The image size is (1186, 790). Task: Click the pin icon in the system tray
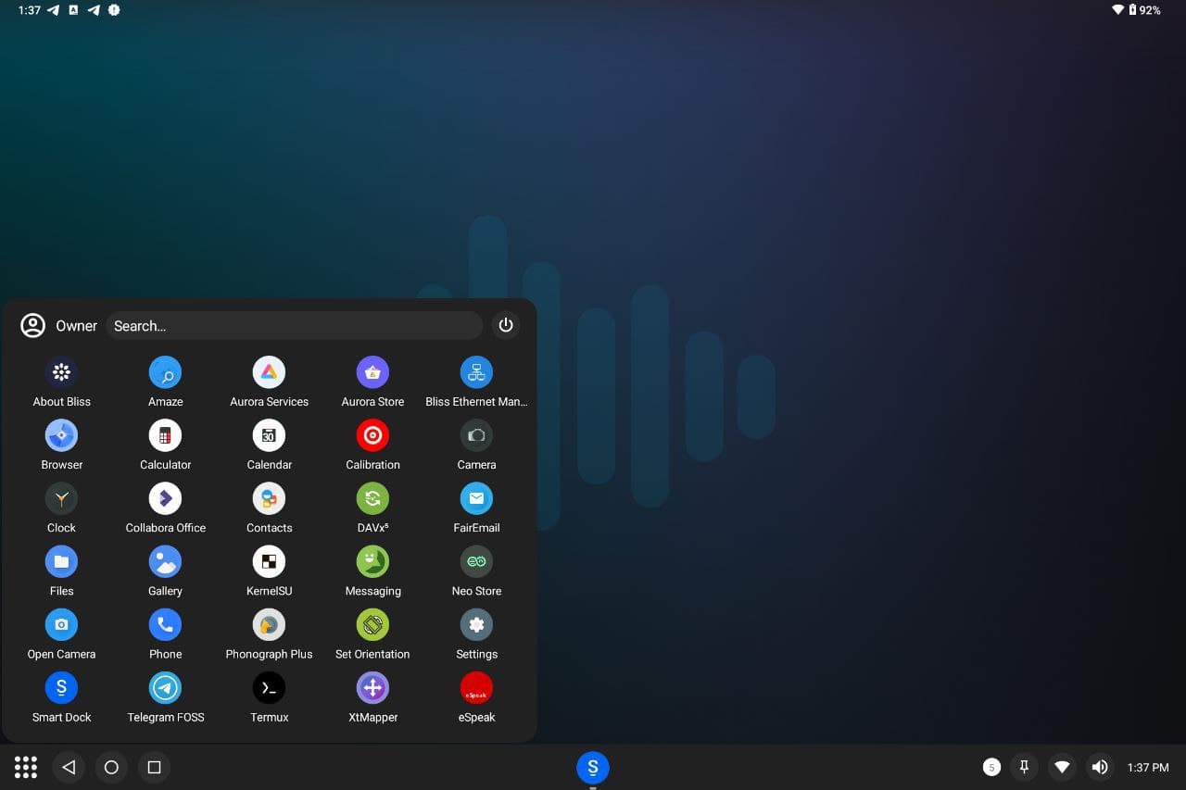coord(1024,767)
